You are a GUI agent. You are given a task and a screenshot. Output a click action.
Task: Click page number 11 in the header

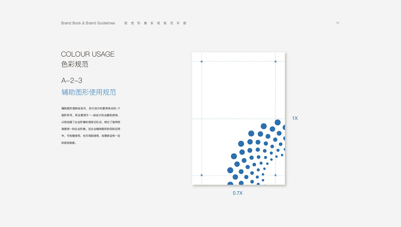click(337, 23)
